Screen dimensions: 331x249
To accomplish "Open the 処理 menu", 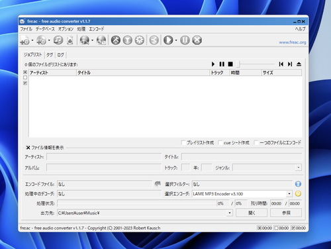I will tap(81, 29).
